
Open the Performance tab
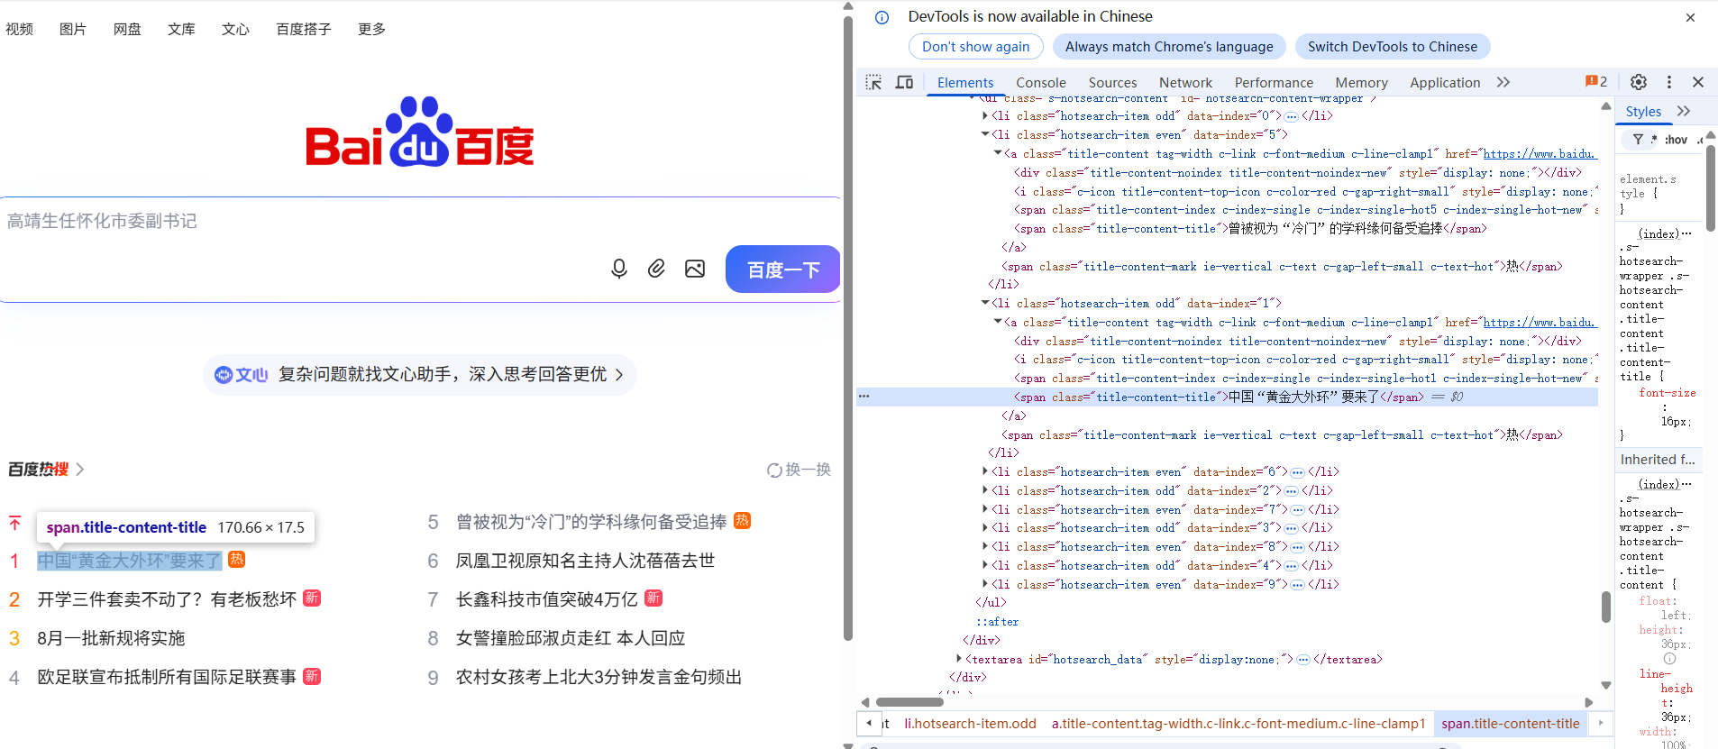pos(1274,82)
